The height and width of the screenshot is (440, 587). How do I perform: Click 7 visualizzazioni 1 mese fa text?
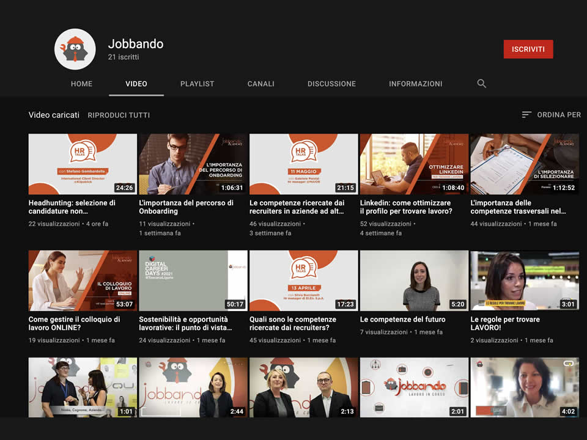(401, 332)
